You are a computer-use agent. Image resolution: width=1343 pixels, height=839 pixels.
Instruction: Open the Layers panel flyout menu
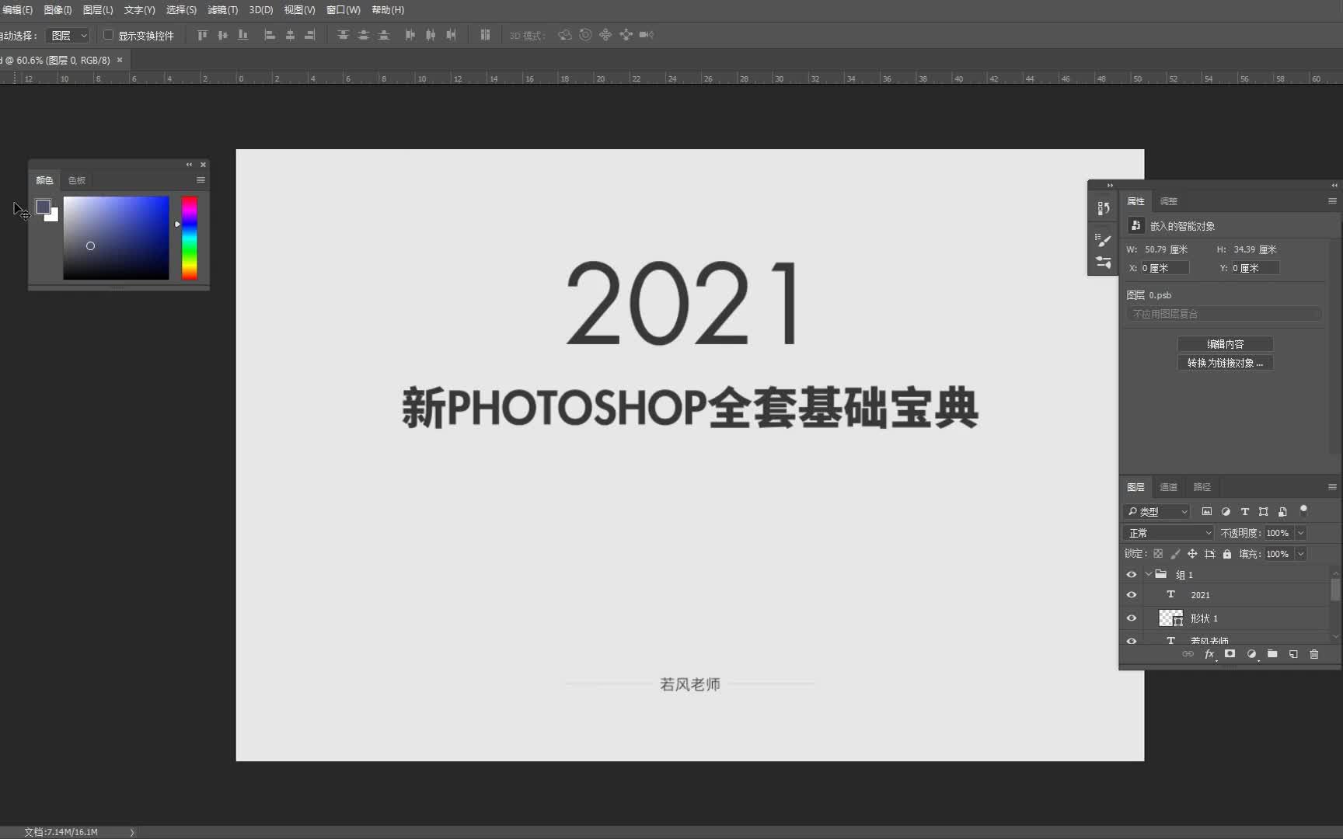click(1332, 486)
